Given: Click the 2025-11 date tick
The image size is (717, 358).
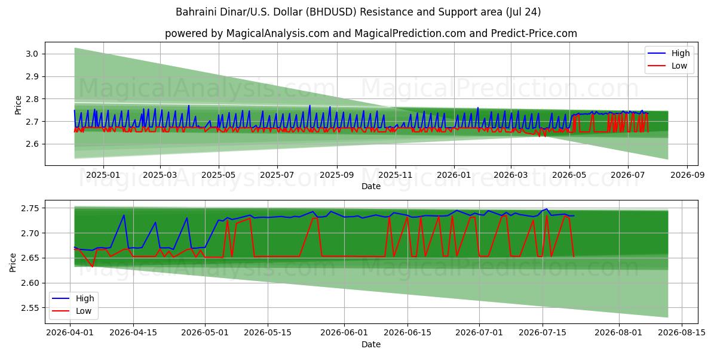Looking at the screenshot, I should (395, 175).
